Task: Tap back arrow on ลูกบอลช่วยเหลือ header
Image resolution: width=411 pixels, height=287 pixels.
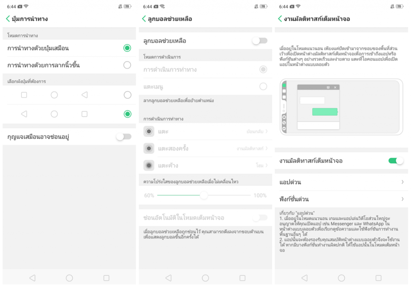Action: [144, 18]
